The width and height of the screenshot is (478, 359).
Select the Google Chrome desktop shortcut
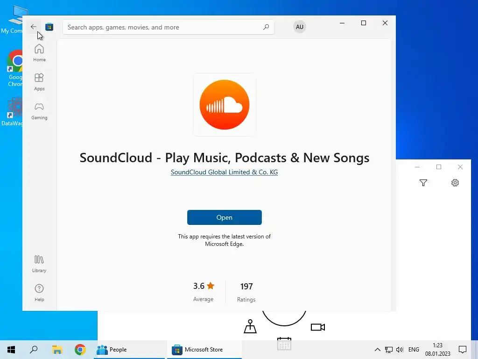(x=14, y=68)
